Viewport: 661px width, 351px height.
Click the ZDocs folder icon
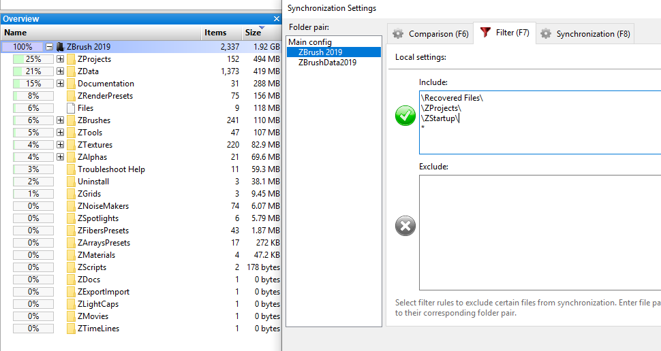tap(71, 279)
